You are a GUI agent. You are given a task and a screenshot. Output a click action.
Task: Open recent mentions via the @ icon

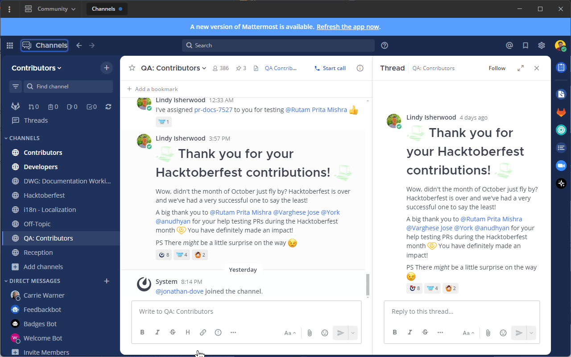tap(509, 45)
